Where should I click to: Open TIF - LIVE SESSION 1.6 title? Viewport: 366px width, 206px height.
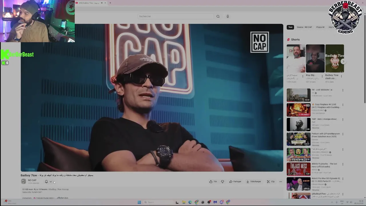pyautogui.click(x=322, y=90)
